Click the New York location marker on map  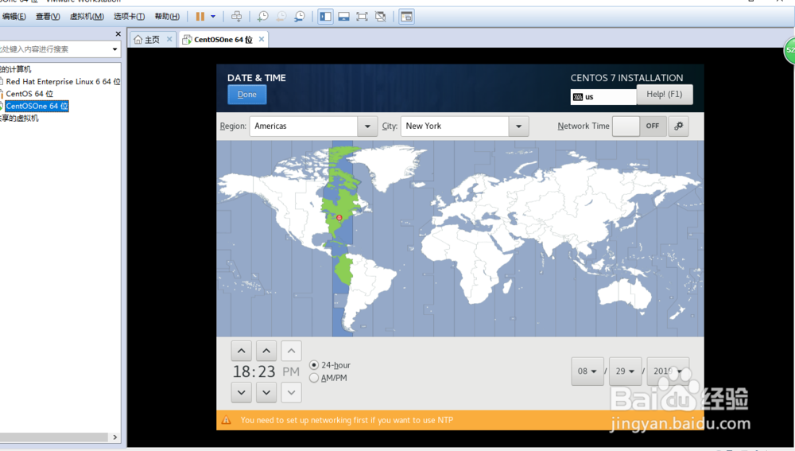339,218
